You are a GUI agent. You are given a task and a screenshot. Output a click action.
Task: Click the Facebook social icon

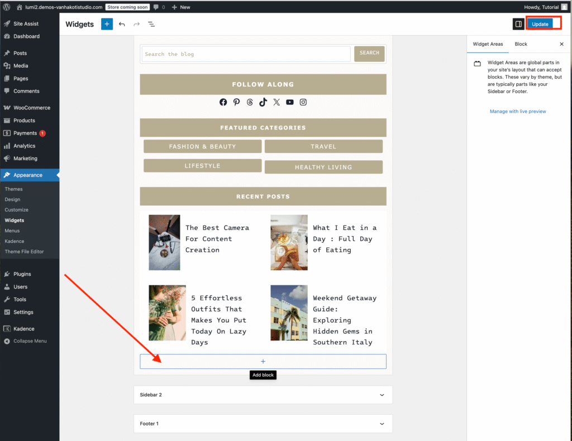(x=223, y=102)
